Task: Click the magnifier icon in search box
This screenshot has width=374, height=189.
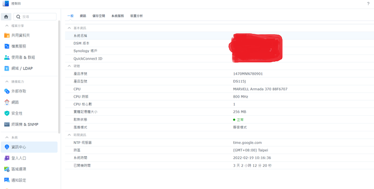Action: (x=18, y=17)
